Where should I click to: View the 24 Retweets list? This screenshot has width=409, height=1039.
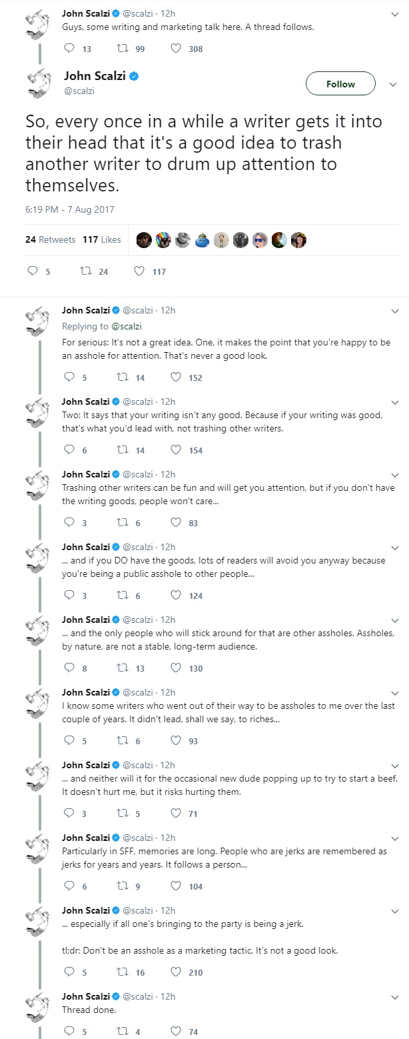[51, 239]
